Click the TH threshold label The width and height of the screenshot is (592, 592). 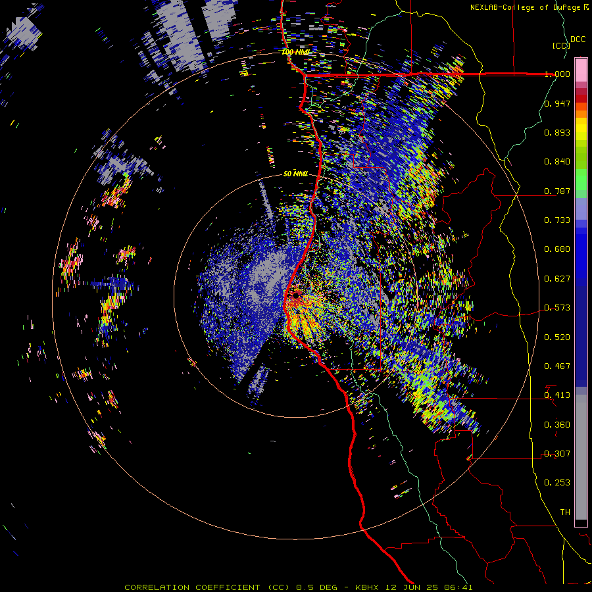pyautogui.click(x=565, y=512)
